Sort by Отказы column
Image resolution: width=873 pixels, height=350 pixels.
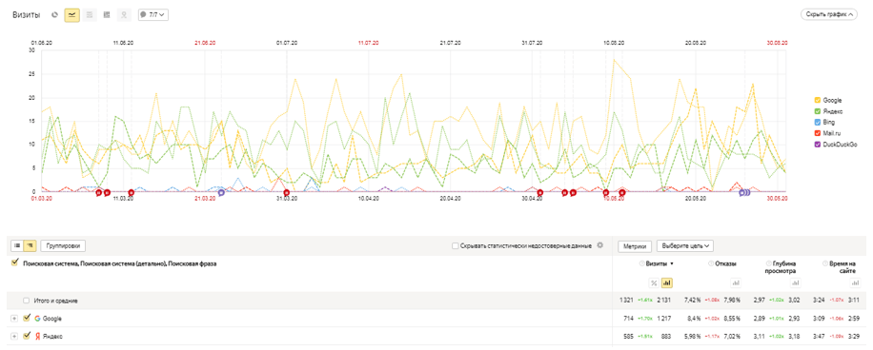[727, 263]
